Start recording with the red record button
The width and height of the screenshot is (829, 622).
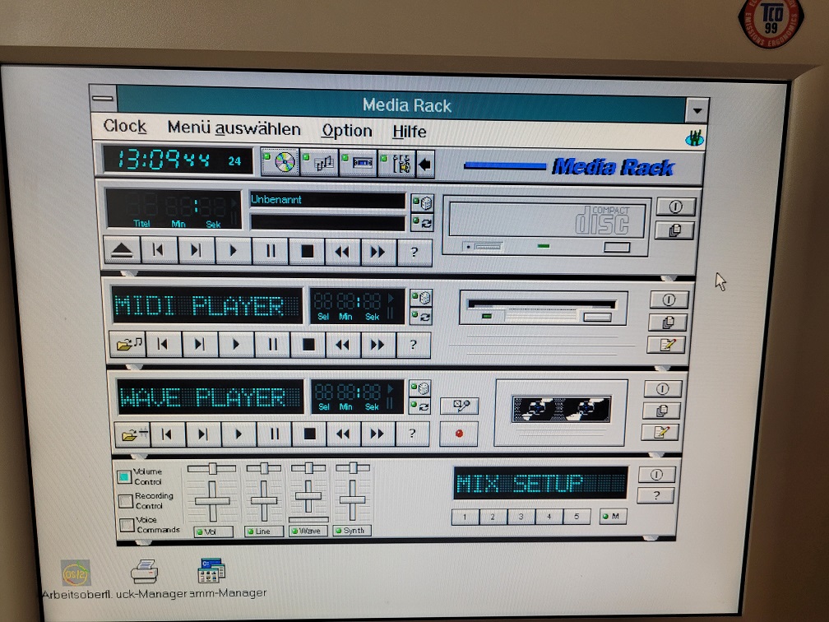pos(459,434)
